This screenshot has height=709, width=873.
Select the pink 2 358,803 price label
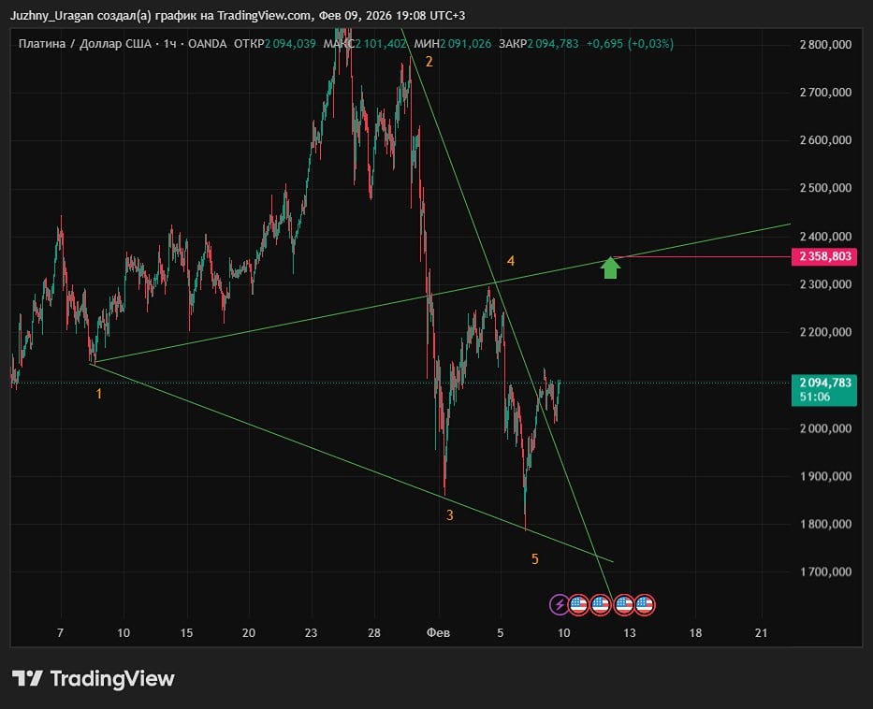(824, 256)
